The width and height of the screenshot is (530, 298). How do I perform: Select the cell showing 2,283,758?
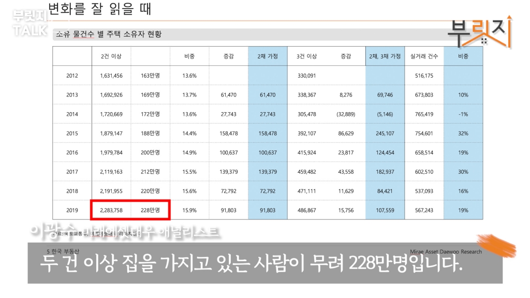(111, 210)
